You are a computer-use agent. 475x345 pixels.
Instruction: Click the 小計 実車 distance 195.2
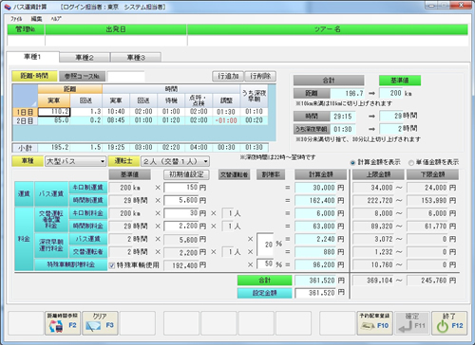[54, 148]
